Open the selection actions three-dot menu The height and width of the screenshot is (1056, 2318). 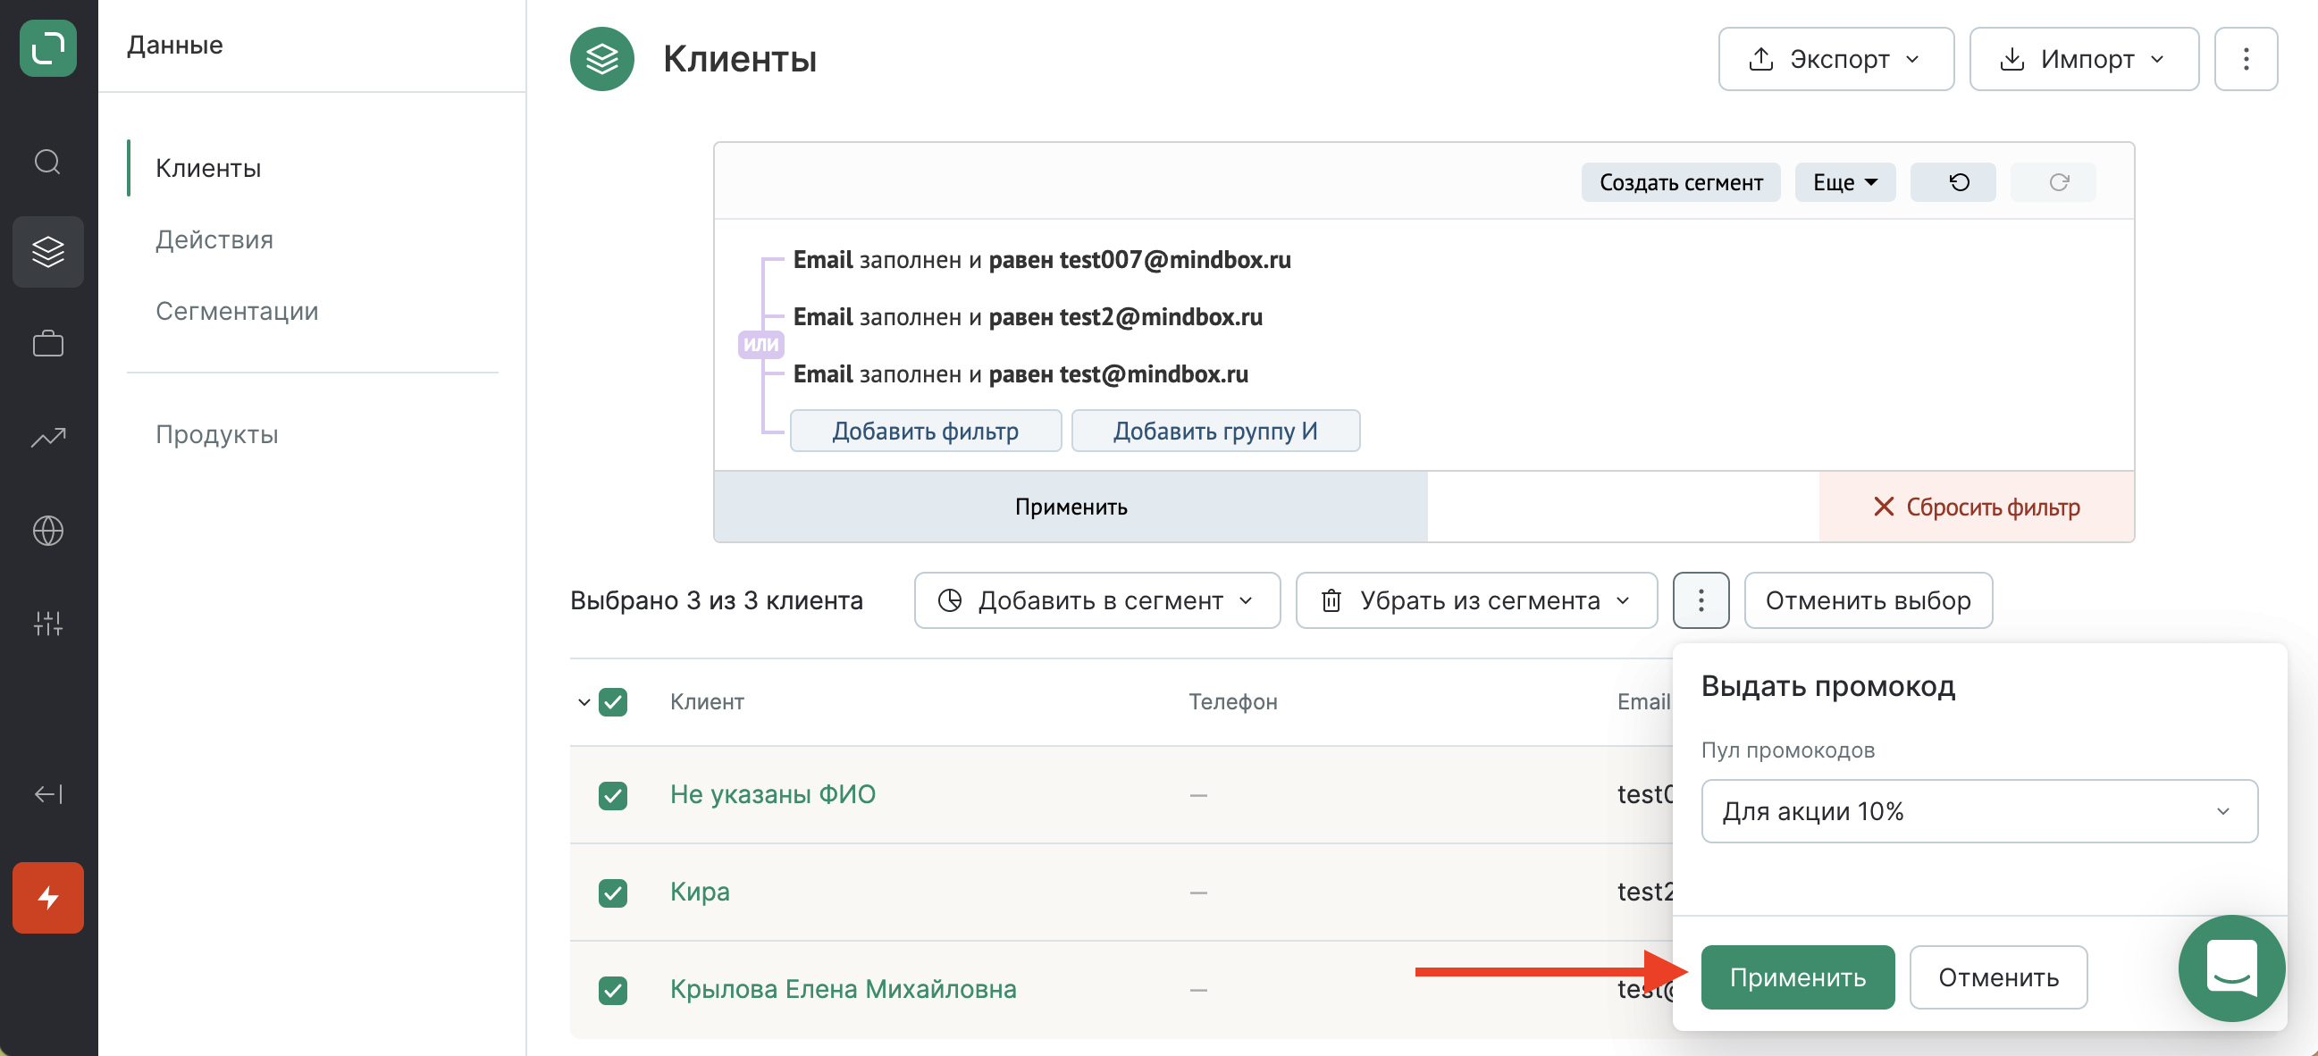[x=1701, y=600]
